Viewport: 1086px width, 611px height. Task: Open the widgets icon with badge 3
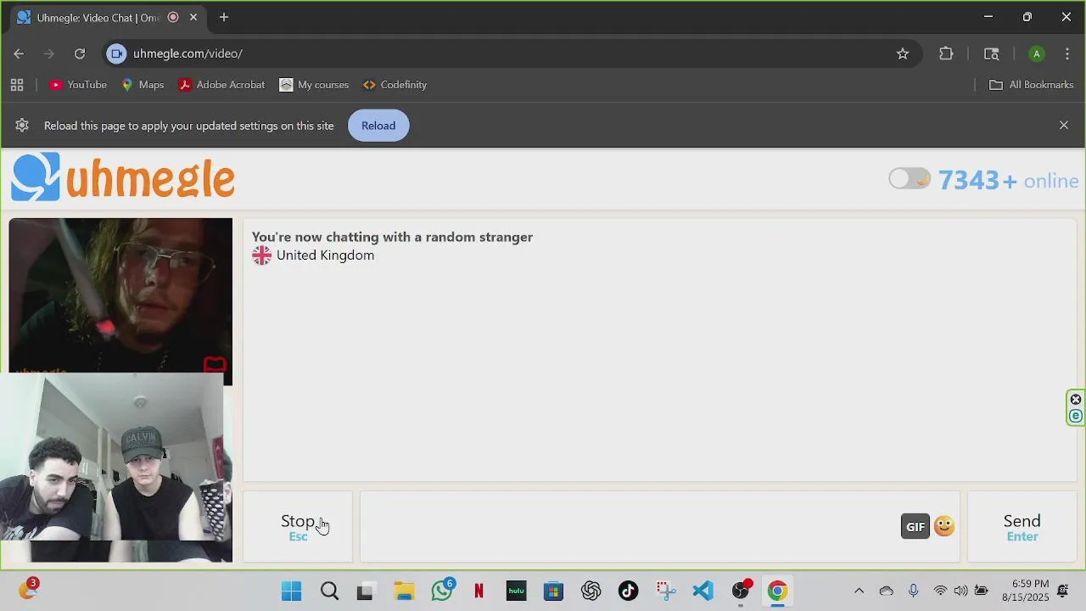pyautogui.click(x=29, y=589)
